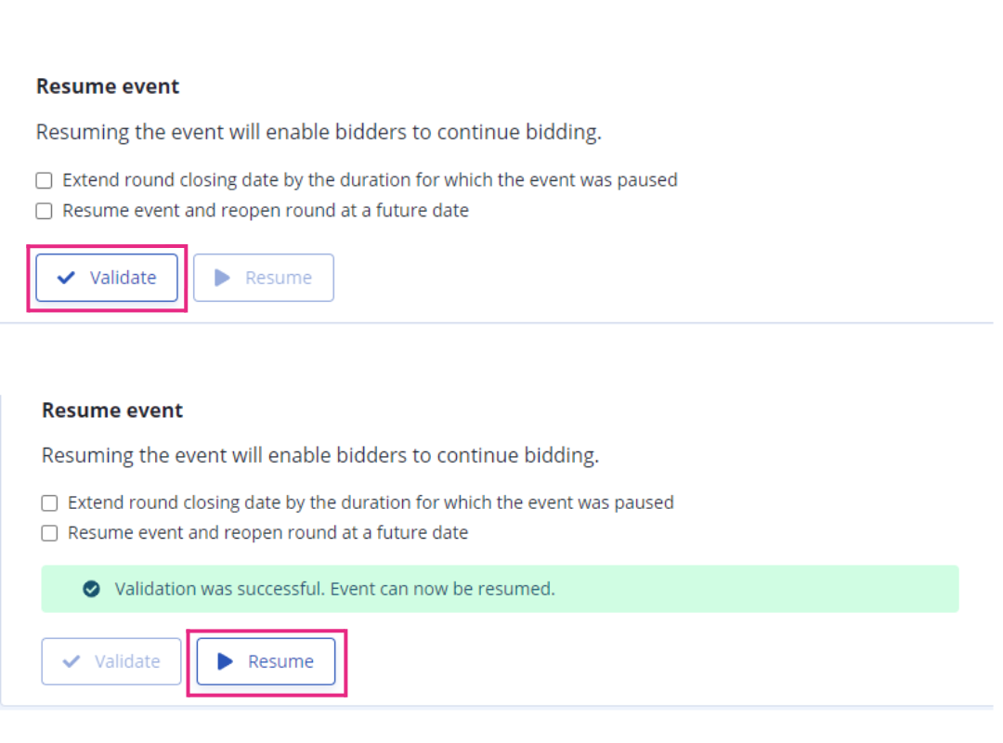This screenshot has height=743, width=1003.
Task: Click the 'Extend round closing date' label text in the upper panel
Action: coord(370,180)
